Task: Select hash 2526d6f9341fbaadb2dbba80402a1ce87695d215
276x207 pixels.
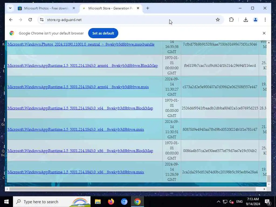Action: click(220, 108)
